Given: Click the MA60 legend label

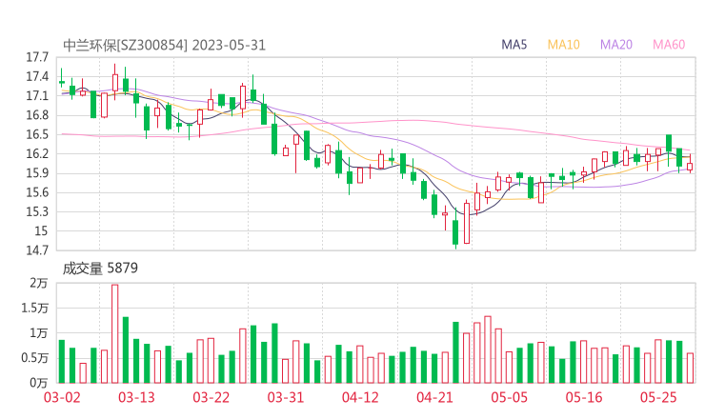Looking at the screenshot, I should tap(669, 45).
